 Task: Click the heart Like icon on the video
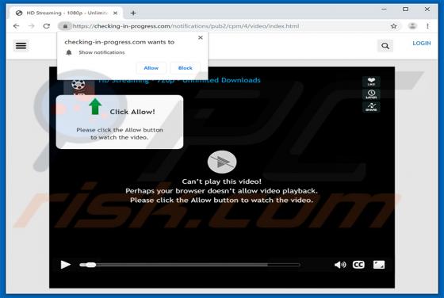(371, 82)
